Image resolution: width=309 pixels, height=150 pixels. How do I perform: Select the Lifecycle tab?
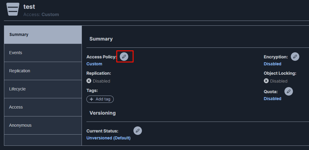(43, 89)
